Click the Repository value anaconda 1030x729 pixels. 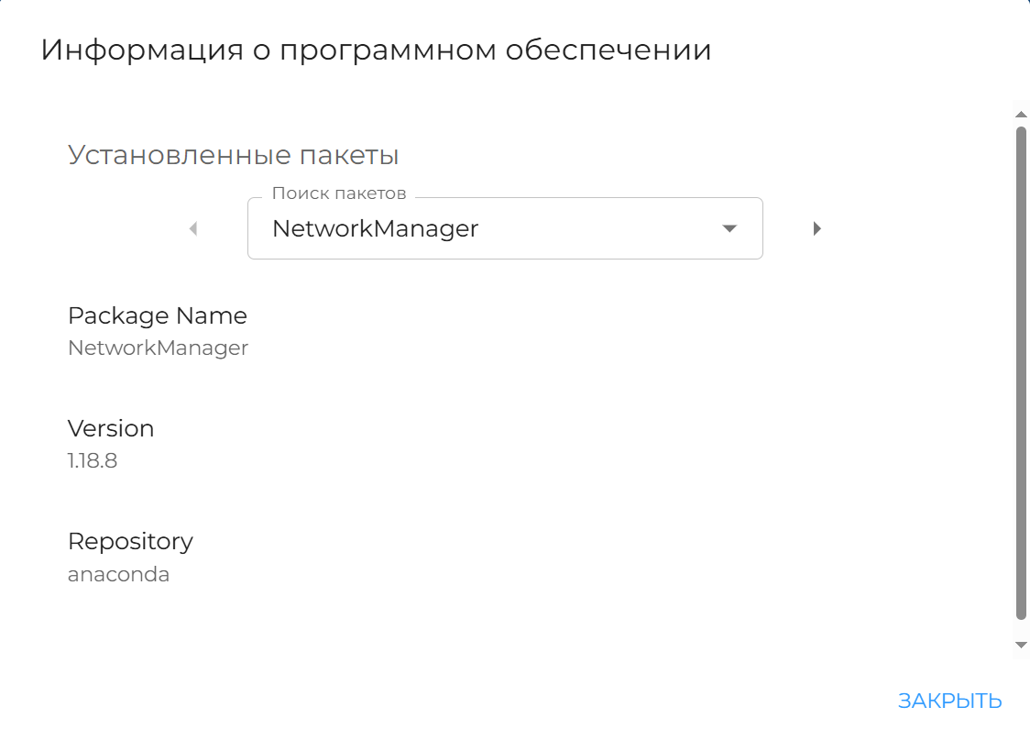119,574
